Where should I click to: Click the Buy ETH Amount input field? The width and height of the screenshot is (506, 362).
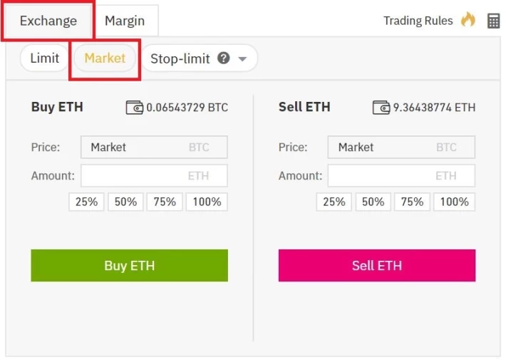tap(154, 176)
